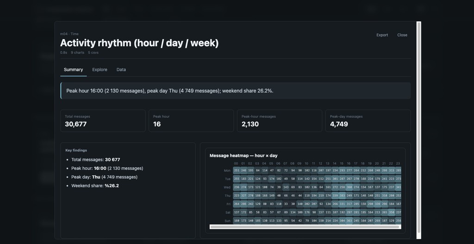The height and width of the screenshot is (244, 474).
Task: Click the Export button
Action: point(382,35)
